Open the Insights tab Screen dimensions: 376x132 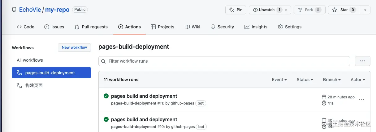tap(256, 27)
